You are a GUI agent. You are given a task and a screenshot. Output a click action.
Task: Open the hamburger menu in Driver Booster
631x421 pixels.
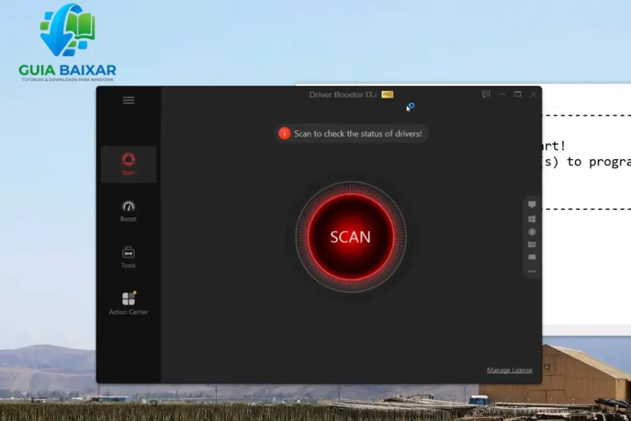point(128,100)
